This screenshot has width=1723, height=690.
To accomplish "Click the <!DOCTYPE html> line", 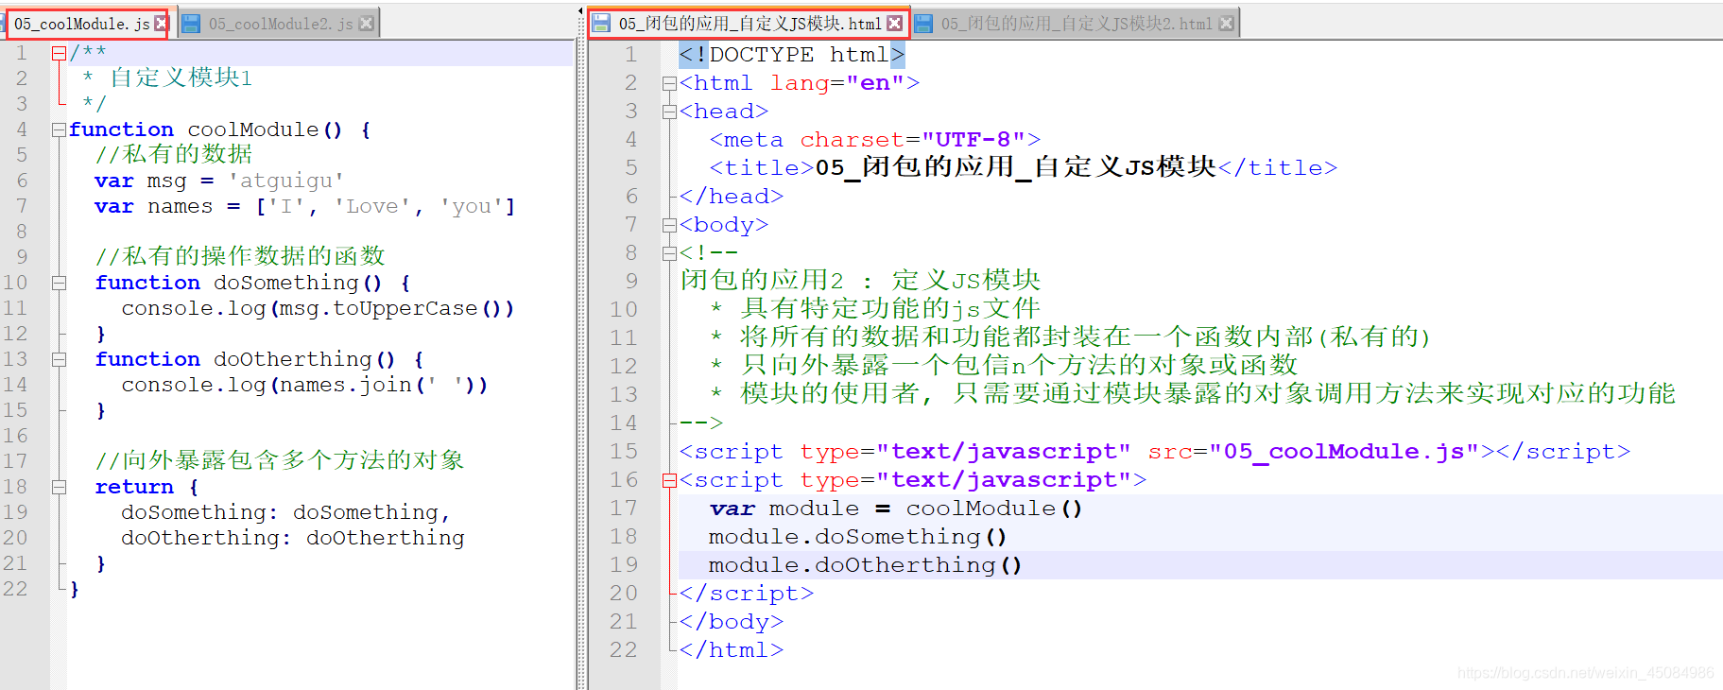I will (x=792, y=55).
